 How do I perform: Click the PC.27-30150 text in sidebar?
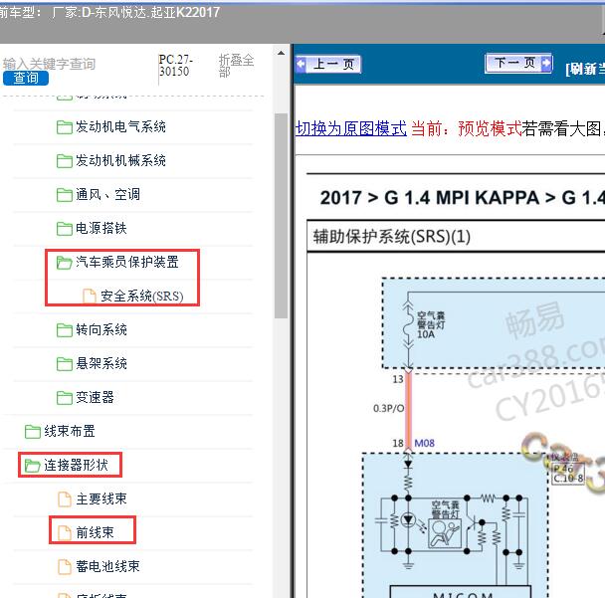pos(175,66)
